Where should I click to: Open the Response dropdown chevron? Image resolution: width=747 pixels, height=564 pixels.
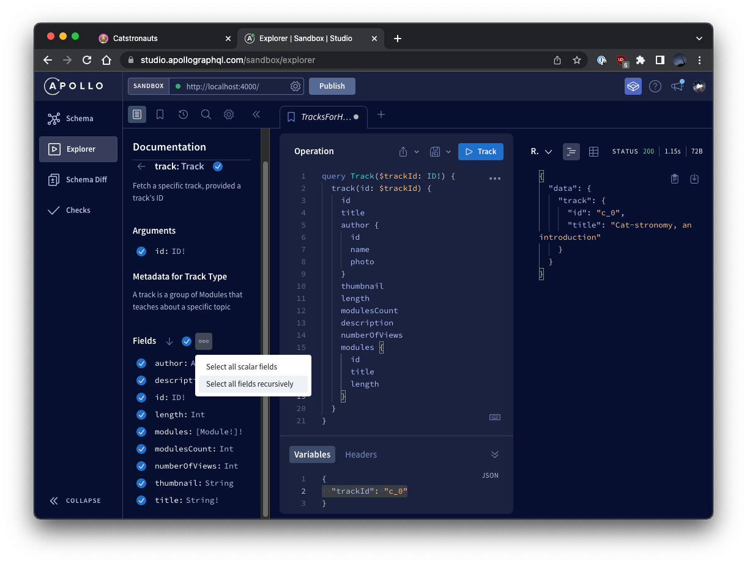click(548, 152)
